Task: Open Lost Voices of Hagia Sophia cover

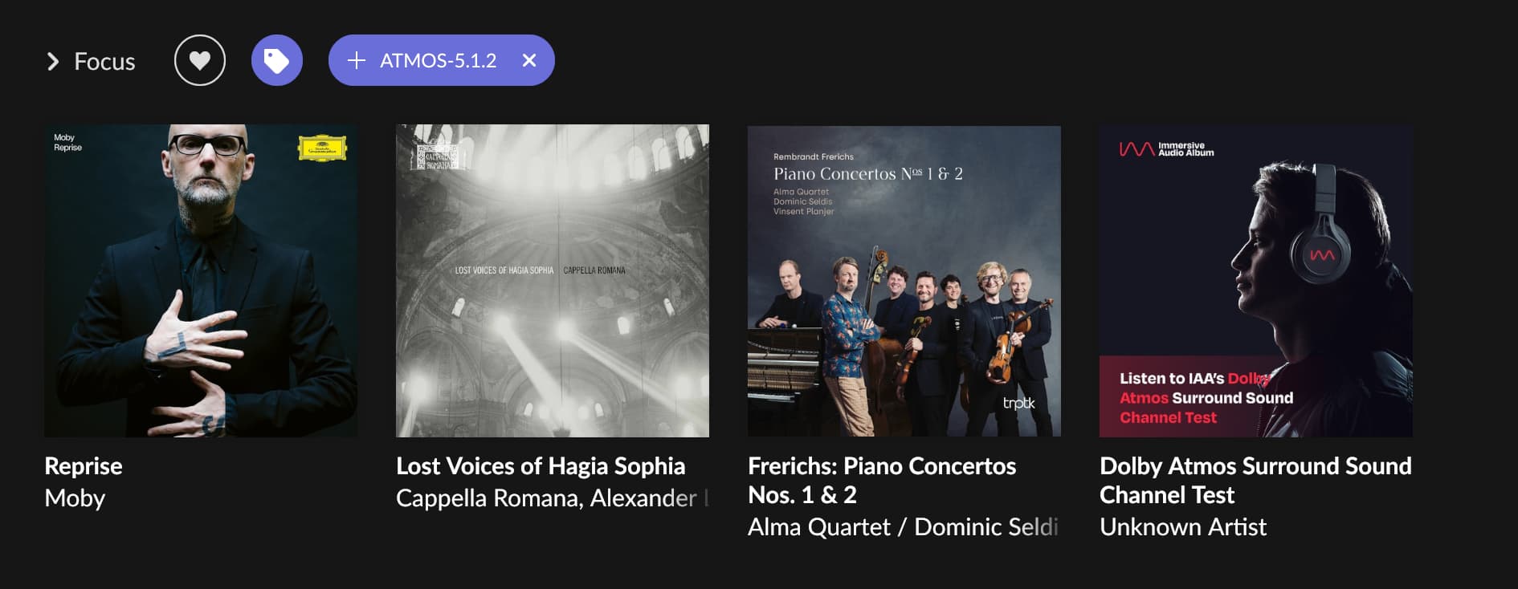Action: tap(553, 281)
